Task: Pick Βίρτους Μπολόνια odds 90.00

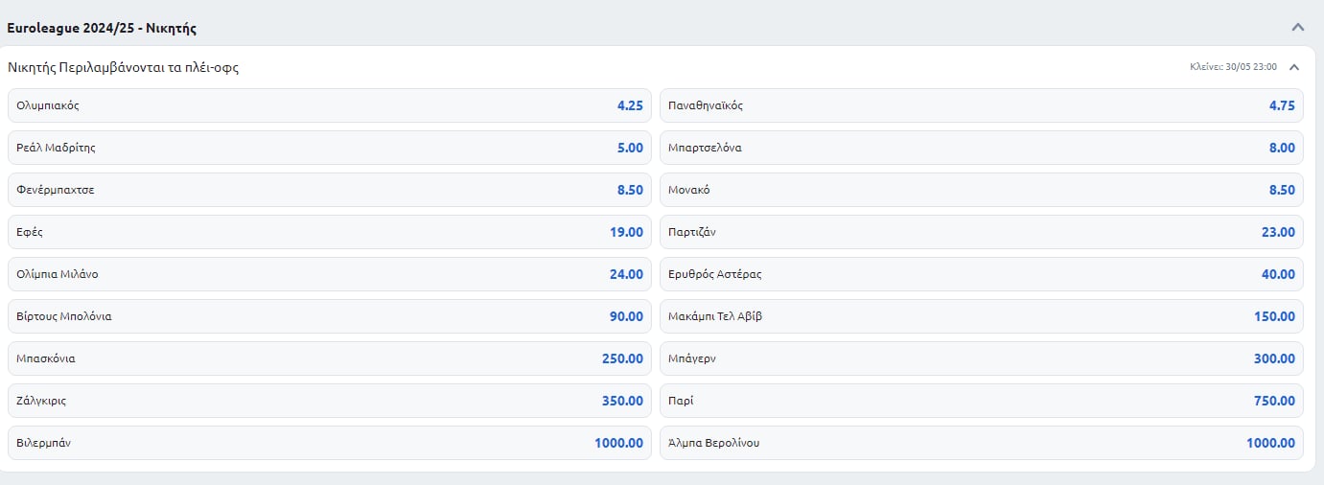Action: click(x=329, y=316)
